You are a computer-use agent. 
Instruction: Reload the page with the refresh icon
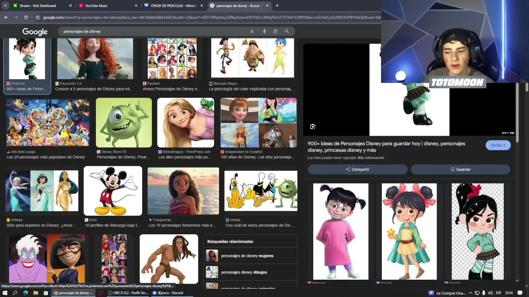(26, 17)
